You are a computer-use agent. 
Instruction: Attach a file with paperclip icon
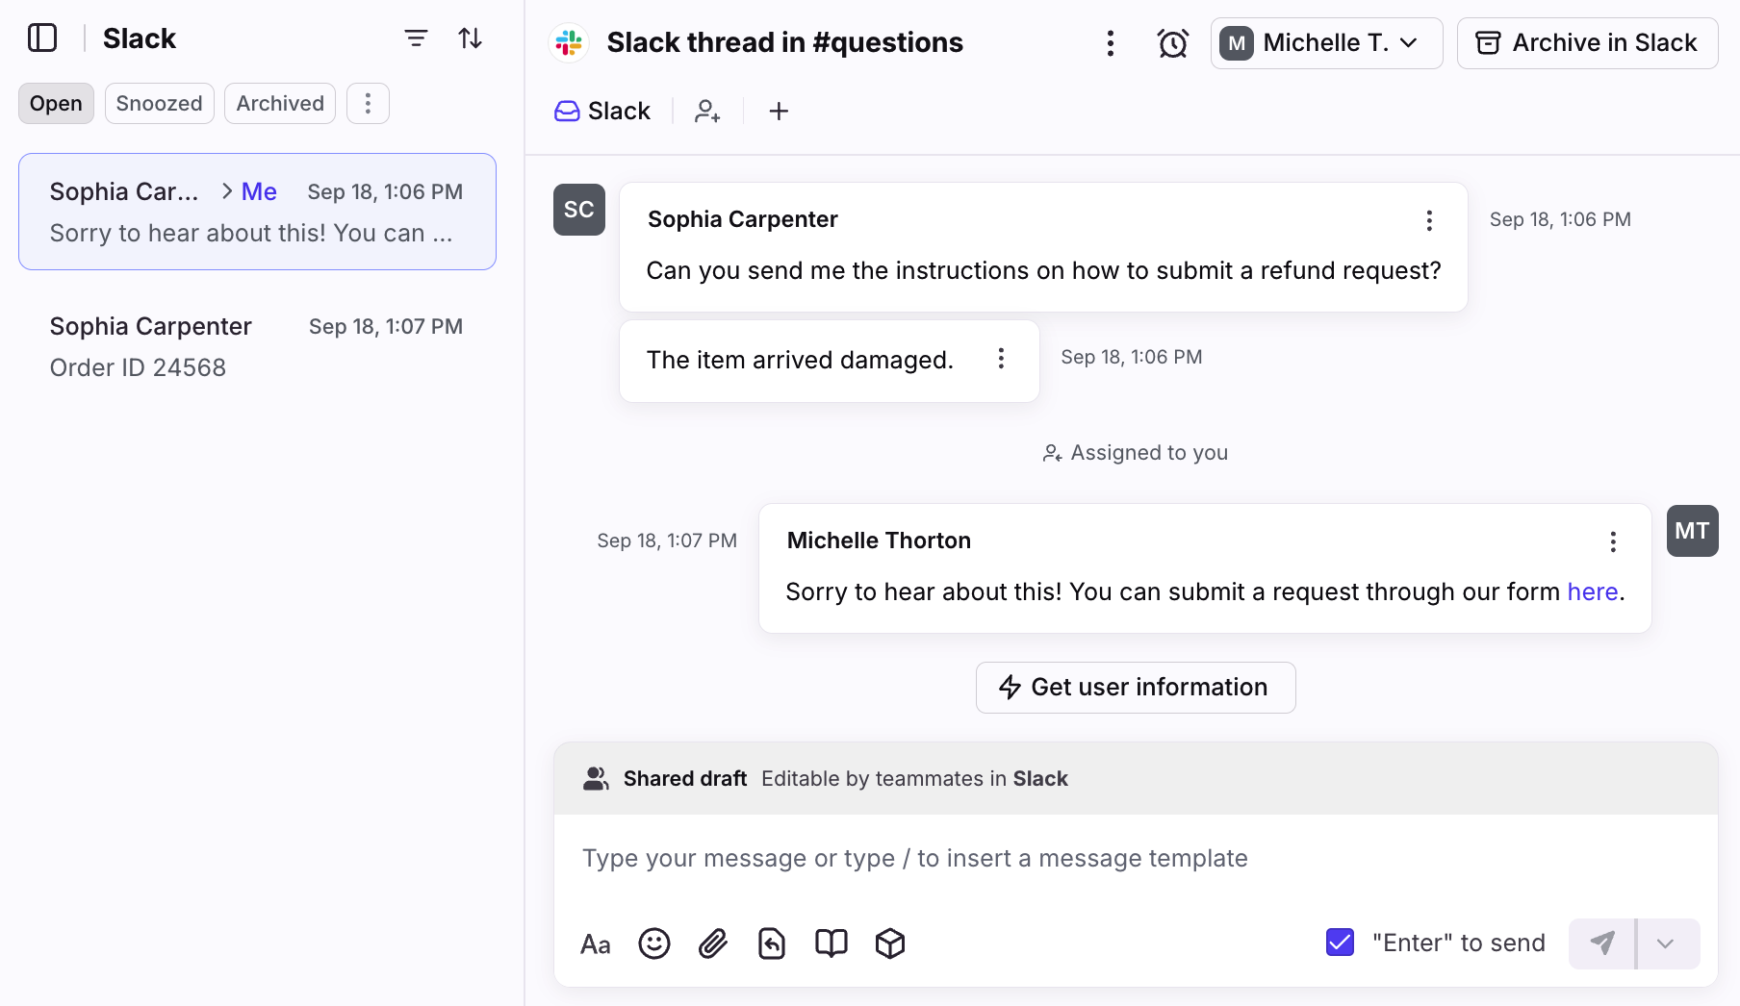click(713, 943)
